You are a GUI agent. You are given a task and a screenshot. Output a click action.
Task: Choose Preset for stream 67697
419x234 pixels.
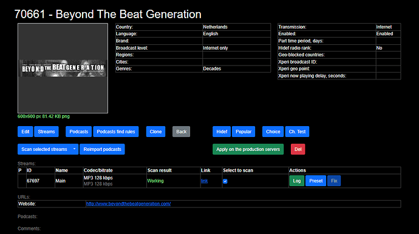coord(316,181)
